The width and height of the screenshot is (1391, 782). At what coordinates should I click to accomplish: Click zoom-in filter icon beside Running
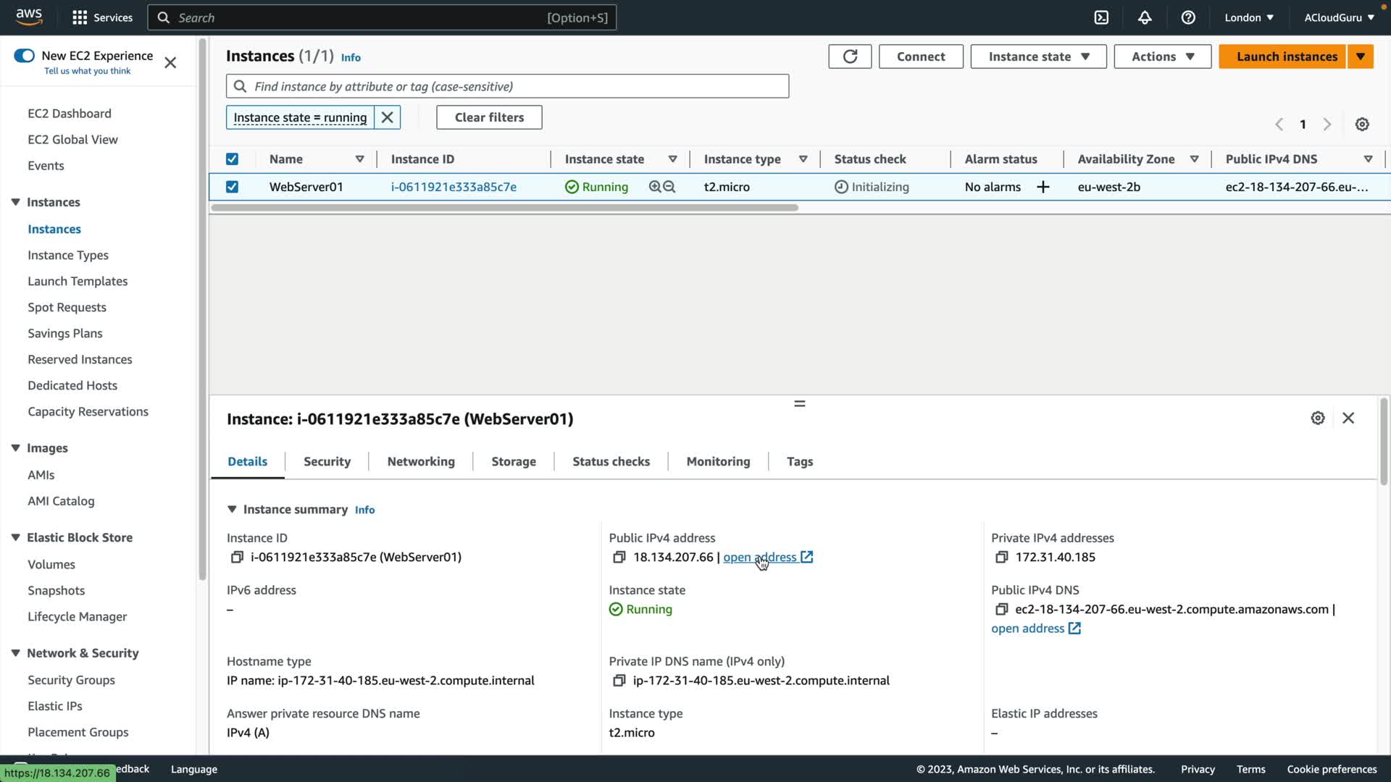(x=655, y=187)
